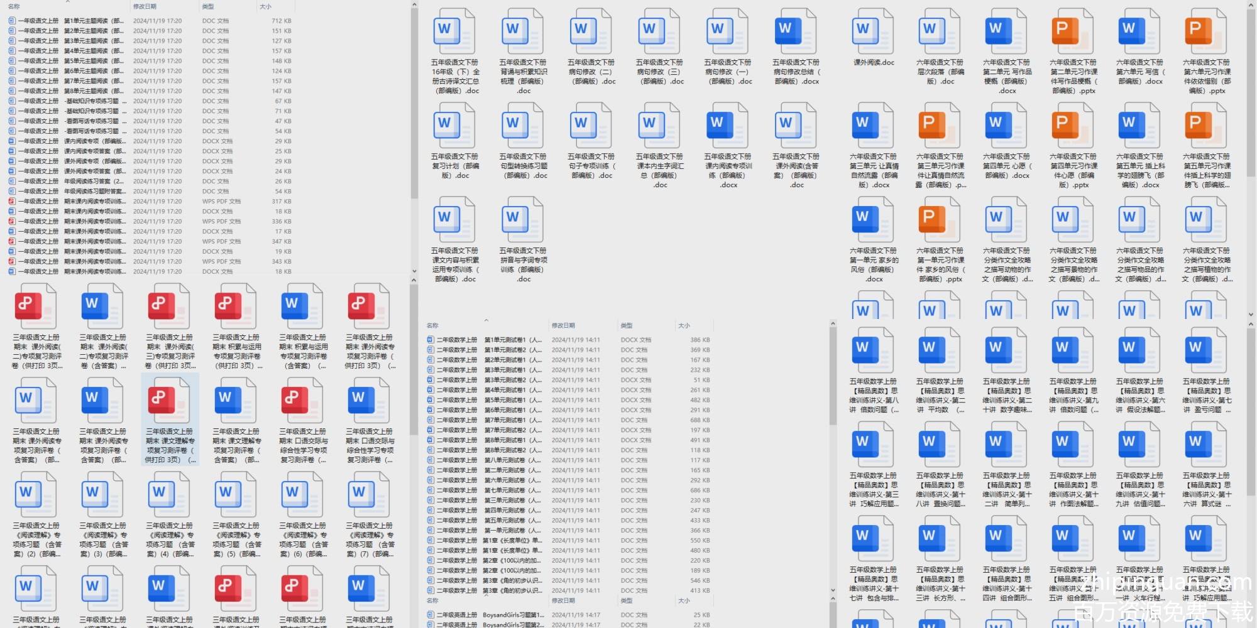Click scroll-up arrow of 二年级数学 file list
Screen dimensions: 1257x628
tap(833, 324)
